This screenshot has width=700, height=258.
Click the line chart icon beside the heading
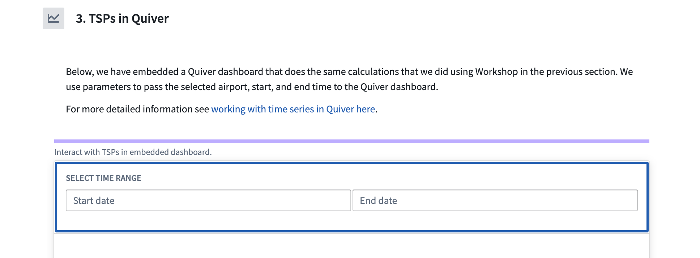[x=54, y=18]
